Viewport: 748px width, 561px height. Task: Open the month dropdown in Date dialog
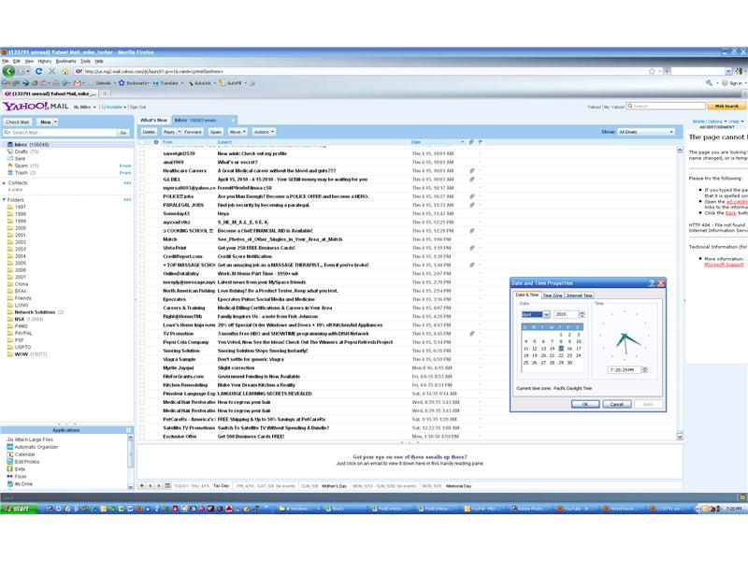pyautogui.click(x=547, y=314)
